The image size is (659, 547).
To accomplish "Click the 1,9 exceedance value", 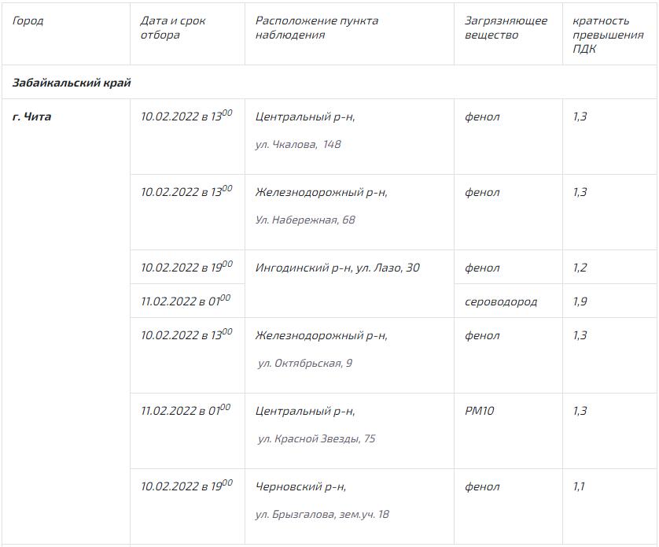I will [x=580, y=301].
